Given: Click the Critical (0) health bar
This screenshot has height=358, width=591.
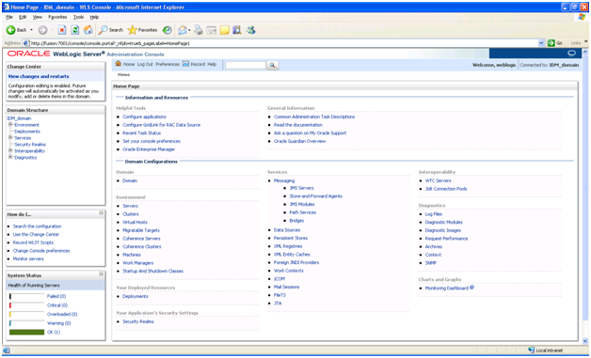Looking at the screenshot, I should tap(26, 305).
